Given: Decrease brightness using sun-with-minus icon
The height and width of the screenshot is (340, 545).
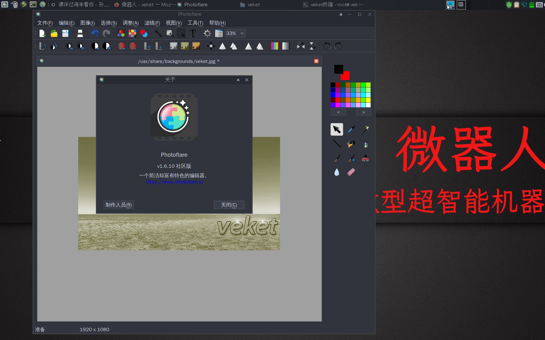Looking at the screenshot, I should 68,46.
